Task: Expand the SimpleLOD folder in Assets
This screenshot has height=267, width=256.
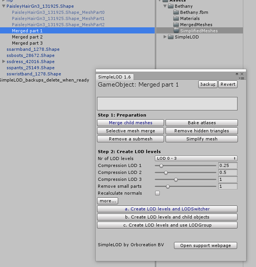Action: (165, 37)
